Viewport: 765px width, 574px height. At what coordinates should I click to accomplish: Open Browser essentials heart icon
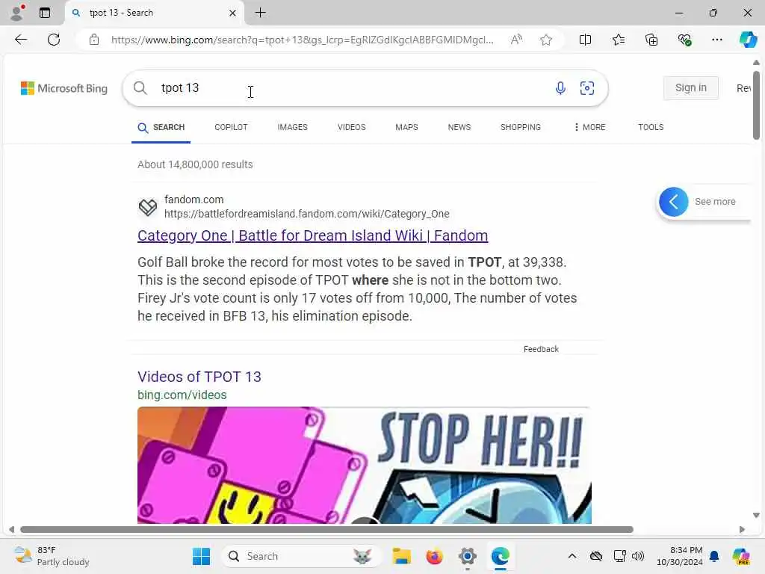pos(684,40)
